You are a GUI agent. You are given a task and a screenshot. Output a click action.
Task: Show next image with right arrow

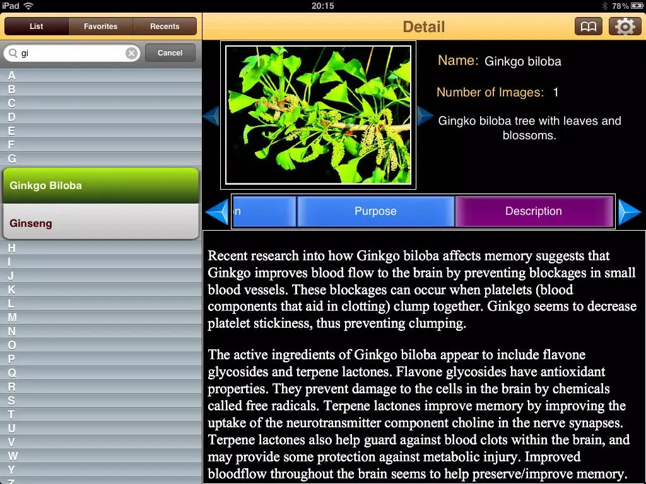point(425,115)
